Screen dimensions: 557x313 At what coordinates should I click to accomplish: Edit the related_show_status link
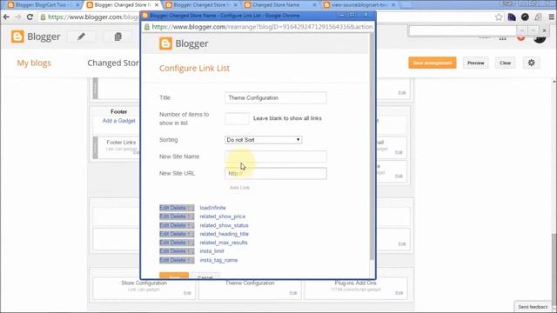click(164, 225)
